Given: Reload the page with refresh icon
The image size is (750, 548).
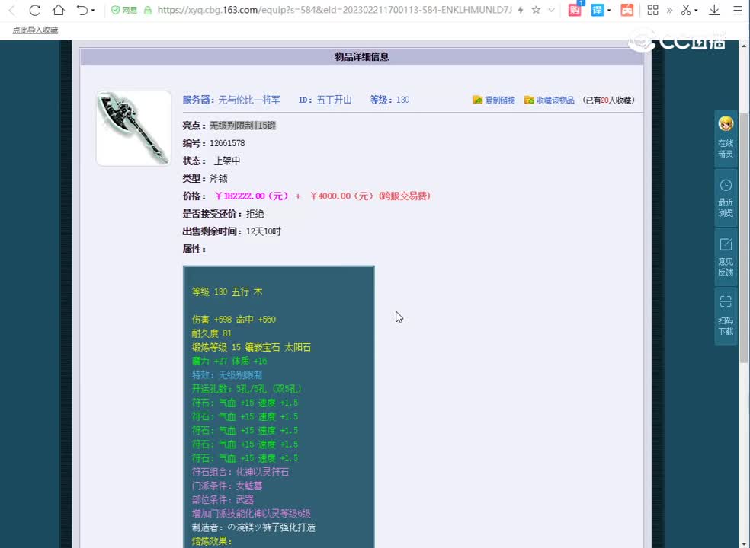Looking at the screenshot, I should pos(34,10).
